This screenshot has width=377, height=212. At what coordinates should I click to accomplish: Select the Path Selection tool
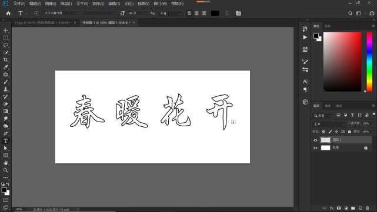[x=5, y=148]
